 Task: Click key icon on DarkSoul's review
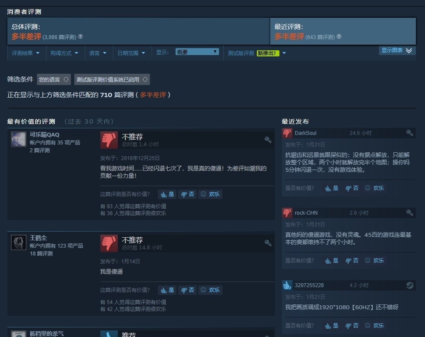click(409, 133)
